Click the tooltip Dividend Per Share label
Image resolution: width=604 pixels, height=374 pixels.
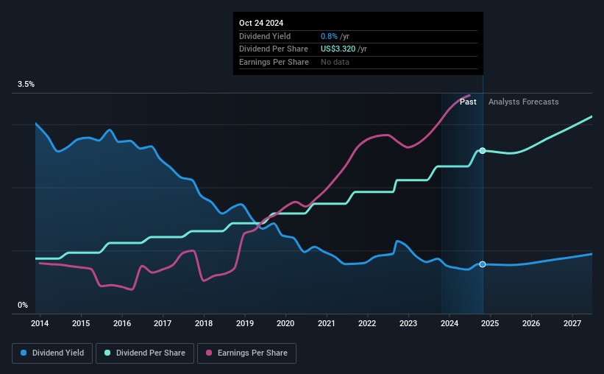point(274,49)
